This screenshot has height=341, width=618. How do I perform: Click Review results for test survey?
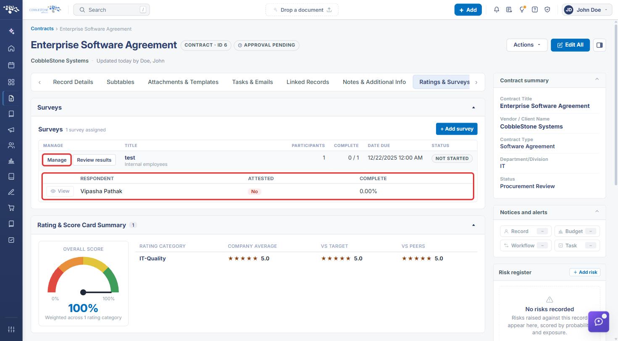tap(94, 160)
